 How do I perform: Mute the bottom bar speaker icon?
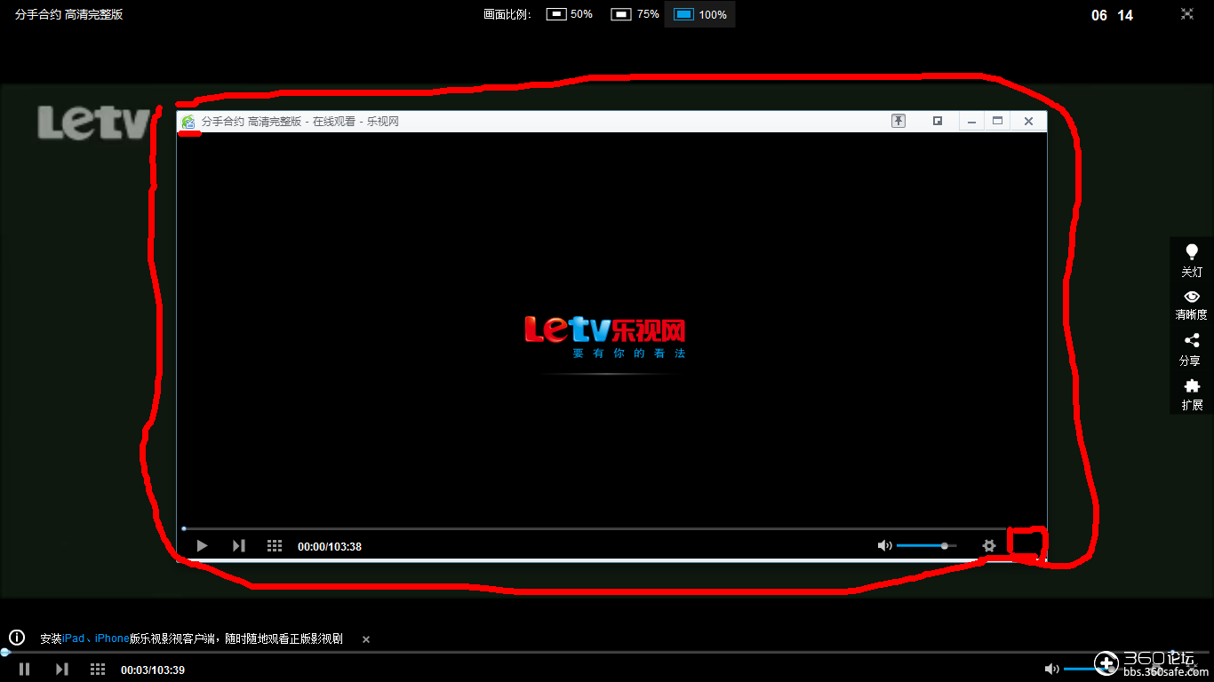1051,669
